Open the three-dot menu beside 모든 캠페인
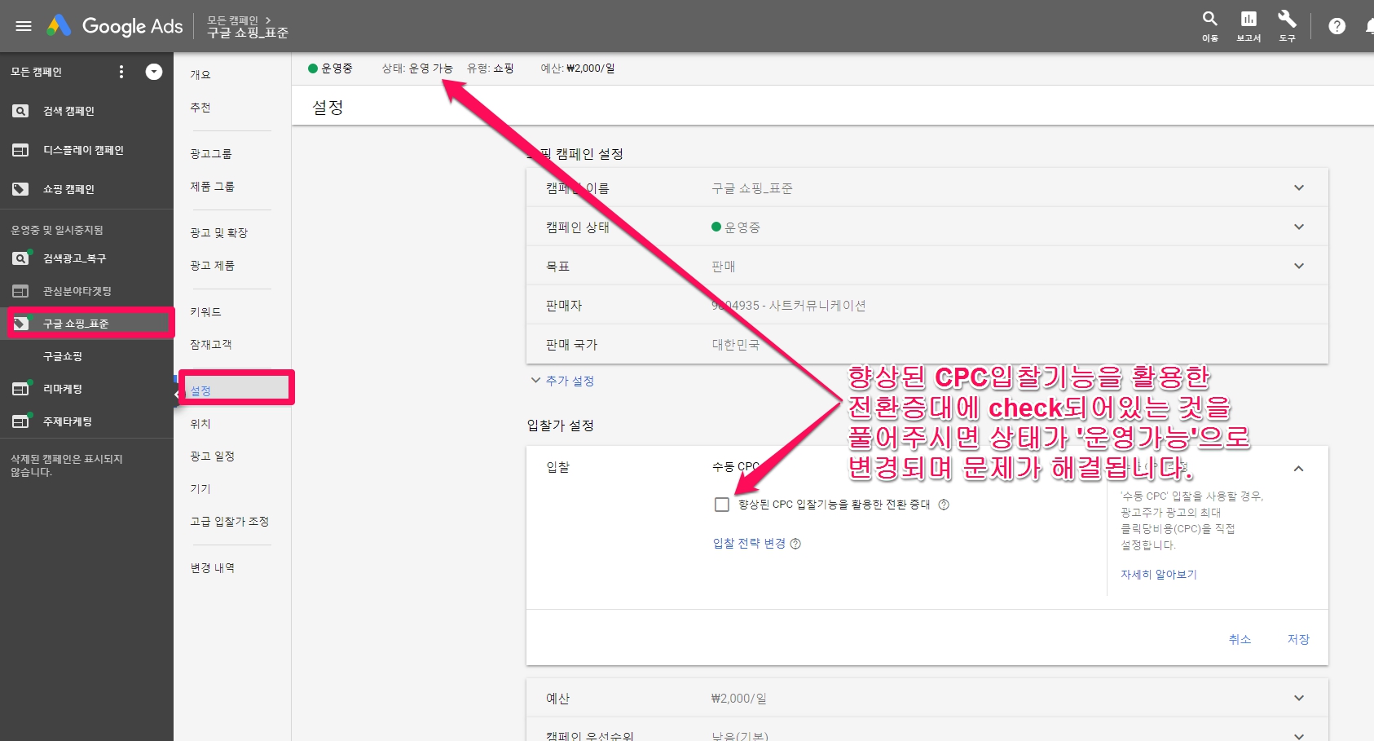 pyautogui.click(x=121, y=72)
